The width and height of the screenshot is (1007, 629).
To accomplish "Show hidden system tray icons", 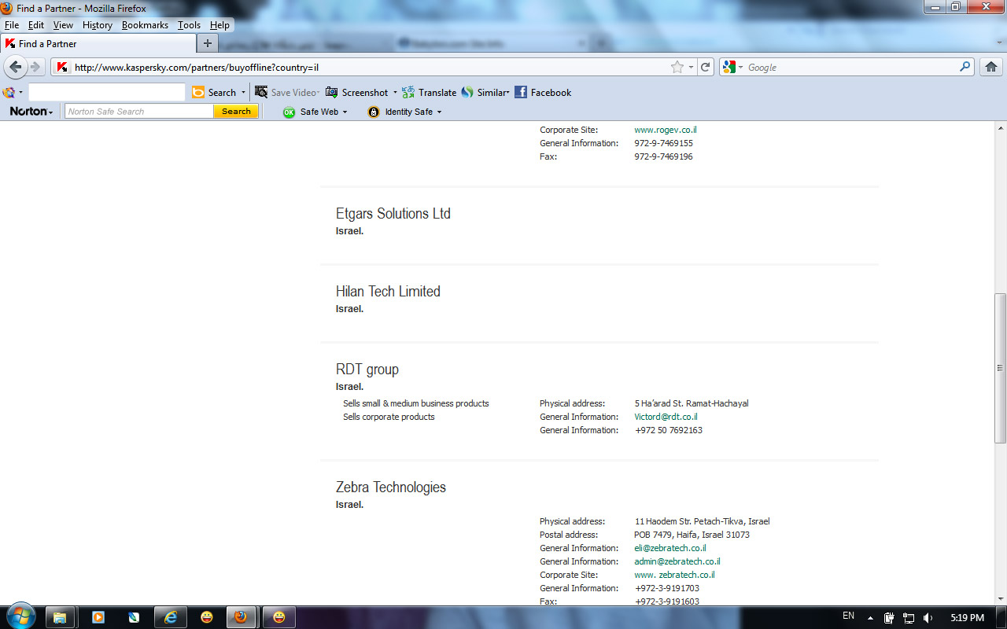I will click(x=870, y=618).
